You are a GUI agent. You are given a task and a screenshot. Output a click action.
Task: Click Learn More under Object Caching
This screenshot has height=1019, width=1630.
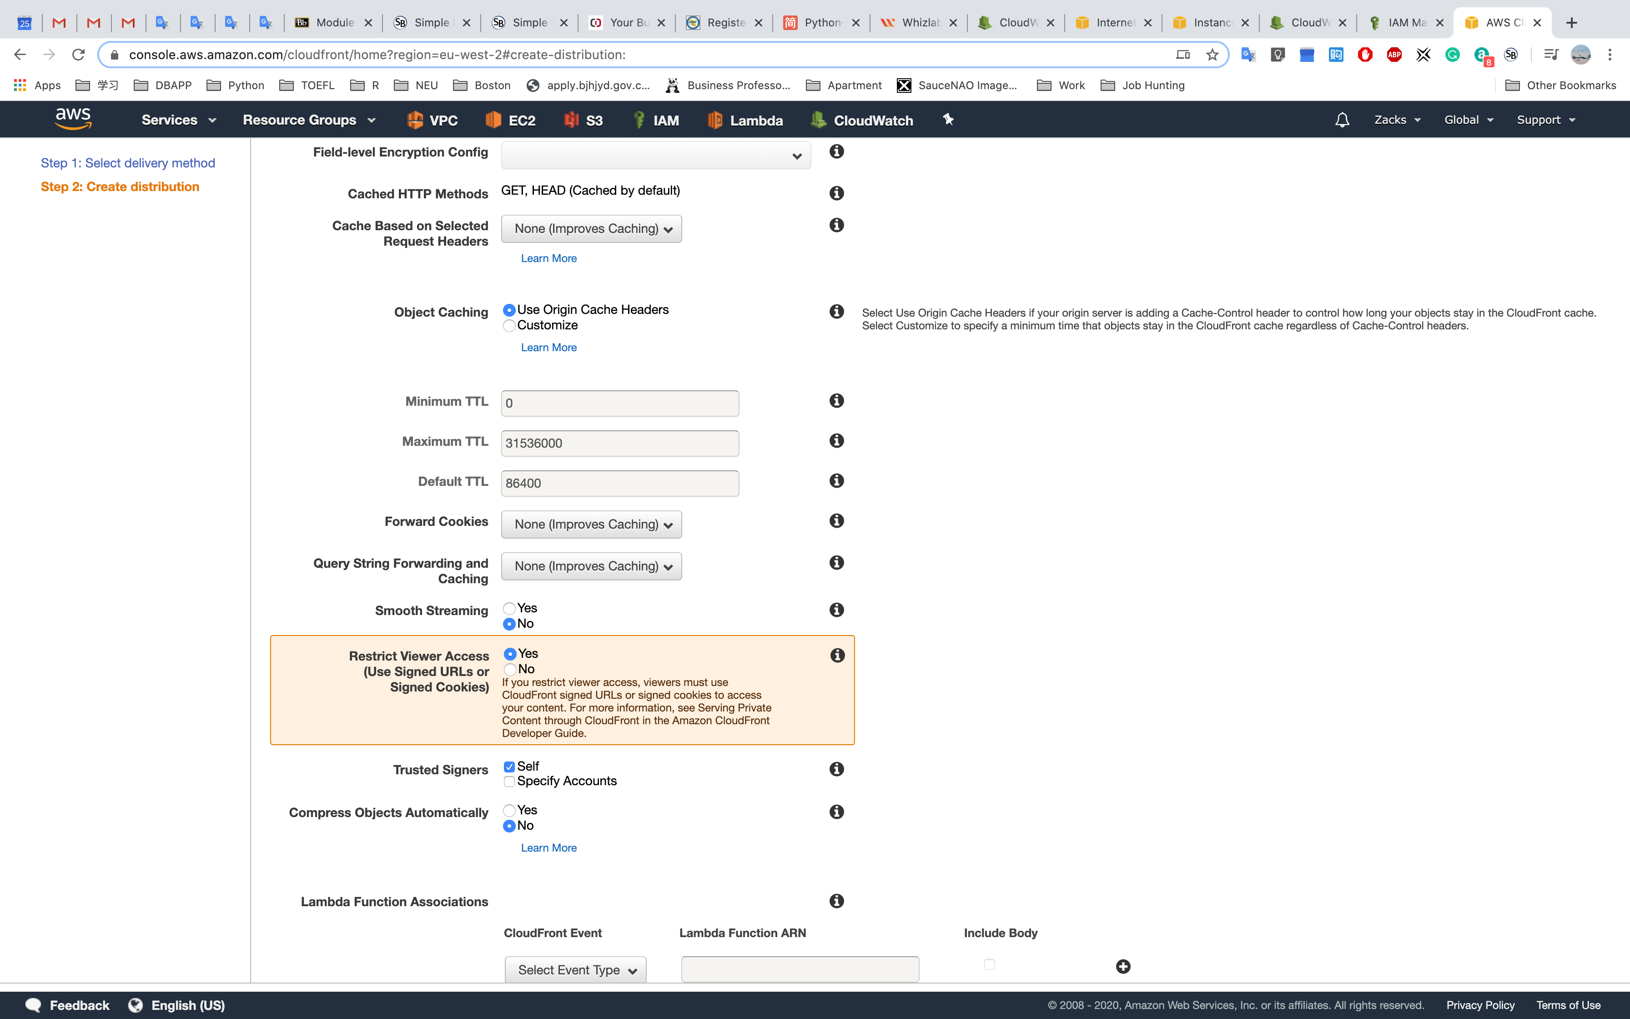pyautogui.click(x=548, y=348)
